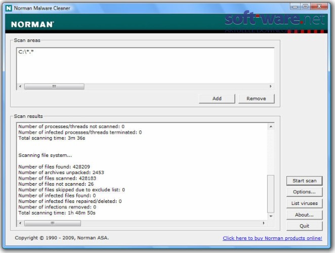Click 'Number of infections removed: 0' line
This screenshot has width=335, height=253.
[57, 207]
